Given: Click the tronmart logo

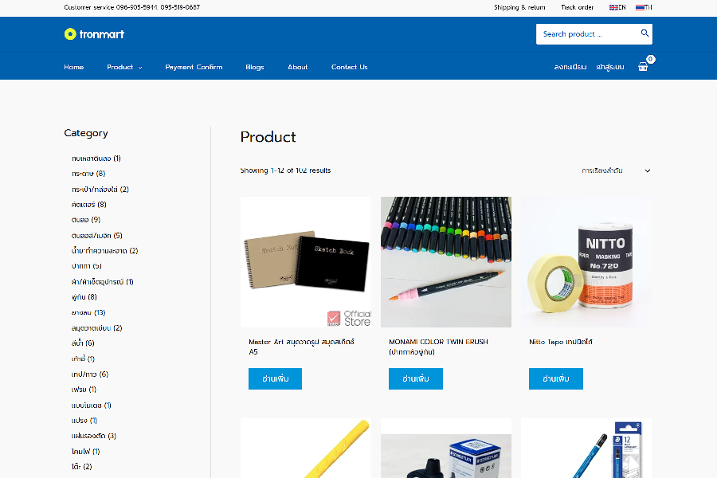Looking at the screenshot, I should click(x=94, y=33).
